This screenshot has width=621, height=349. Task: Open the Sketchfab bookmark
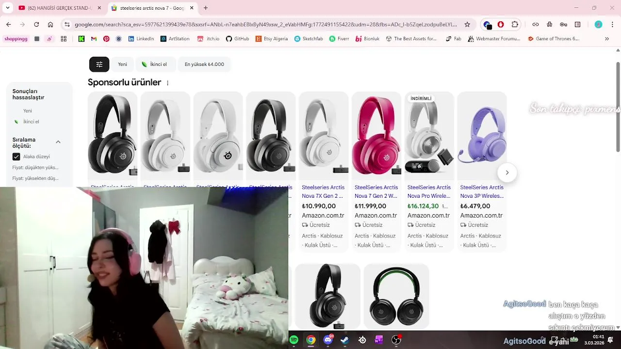(x=309, y=39)
